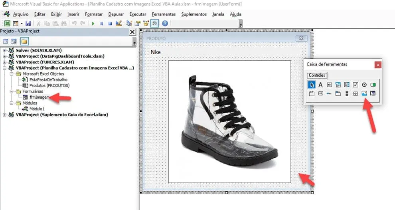This screenshot has height=210, width=395.
Task: Save the project with the floppy disk icon
Action: [x=28, y=24]
